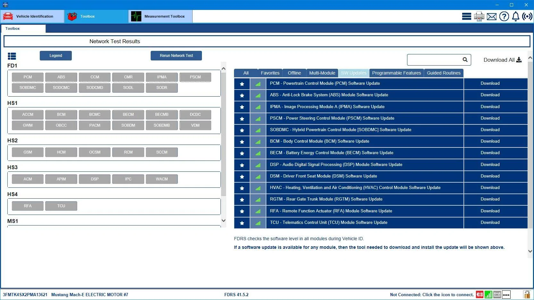Click the signal icon on the RGTM row
Image resolution: width=534 pixels, height=300 pixels.
click(x=258, y=200)
